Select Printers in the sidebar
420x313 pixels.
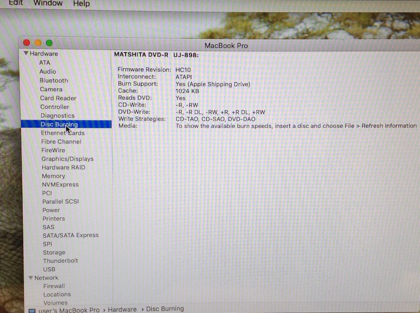[54, 218]
